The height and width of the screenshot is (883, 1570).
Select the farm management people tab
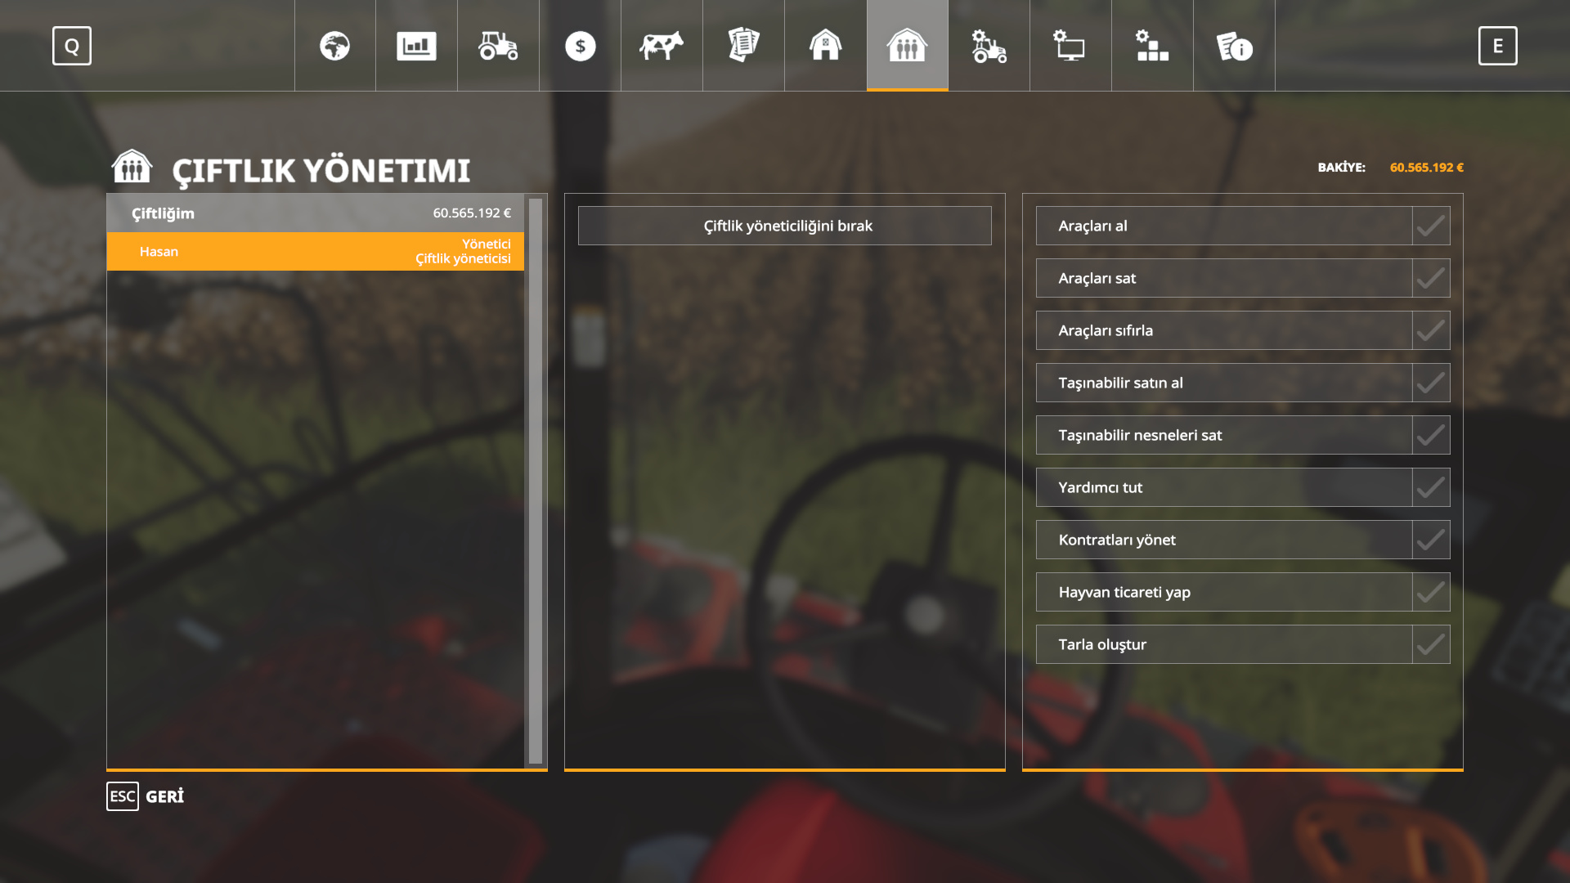[x=907, y=46]
